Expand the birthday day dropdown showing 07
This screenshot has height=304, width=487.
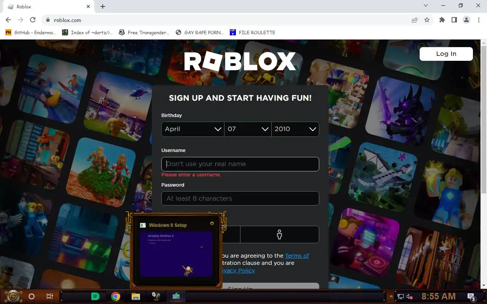248,129
